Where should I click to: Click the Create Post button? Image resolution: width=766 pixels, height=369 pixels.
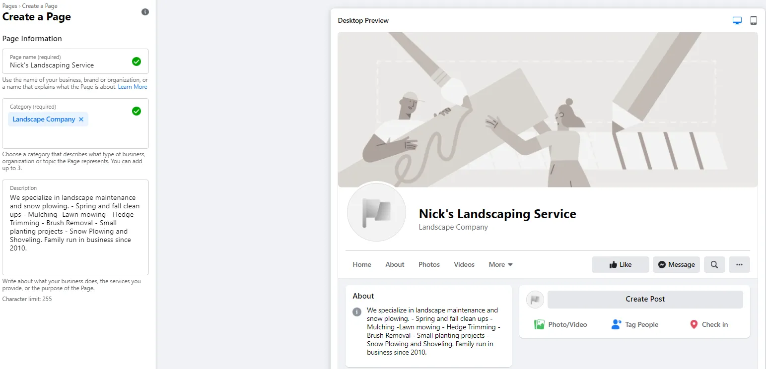[645, 299]
